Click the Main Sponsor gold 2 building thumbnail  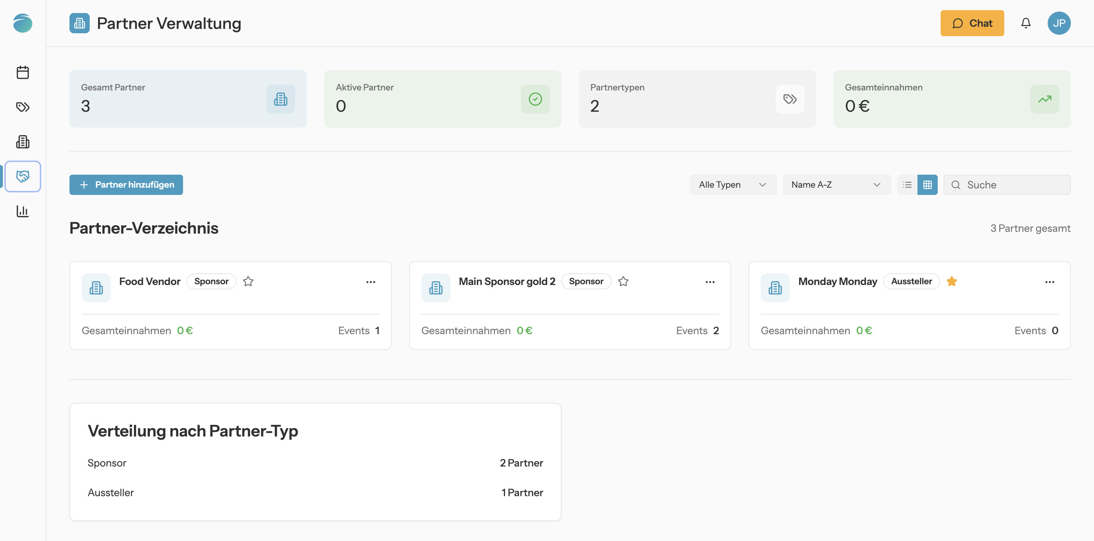[x=436, y=288]
